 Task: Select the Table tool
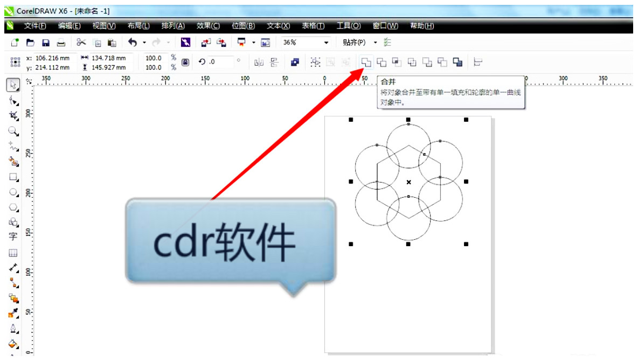(x=13, y=253)
